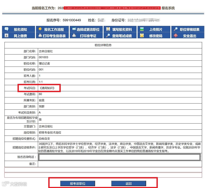This screenshot has width=205, height=188.
Task: Click the 报考该职位 button
Action: (77, 183)
